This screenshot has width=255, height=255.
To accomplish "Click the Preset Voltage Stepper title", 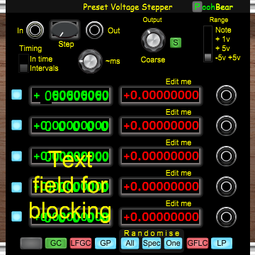I will pos(127,7).
